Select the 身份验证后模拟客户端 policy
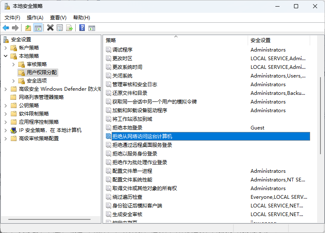The width and height of the screenshot is (325, 233). tap(137, 205)
